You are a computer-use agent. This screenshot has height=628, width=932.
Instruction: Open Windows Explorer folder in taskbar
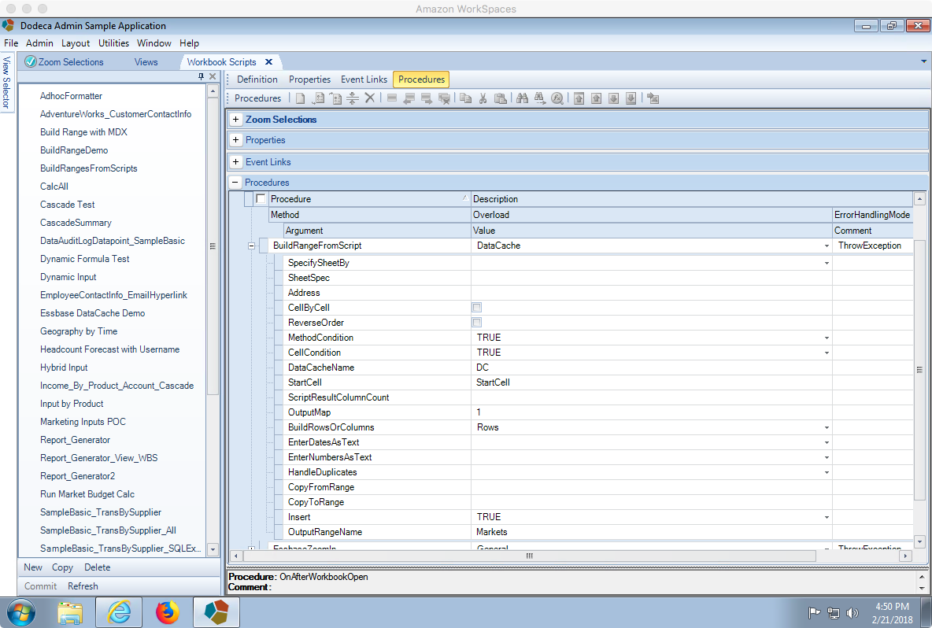[70, 612]
